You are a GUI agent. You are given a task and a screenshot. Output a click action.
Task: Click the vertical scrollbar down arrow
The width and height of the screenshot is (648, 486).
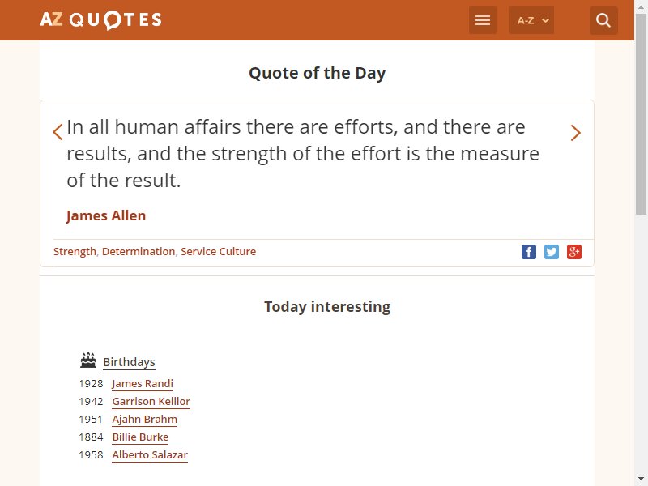pyautogui.click(x=641, y=479)
